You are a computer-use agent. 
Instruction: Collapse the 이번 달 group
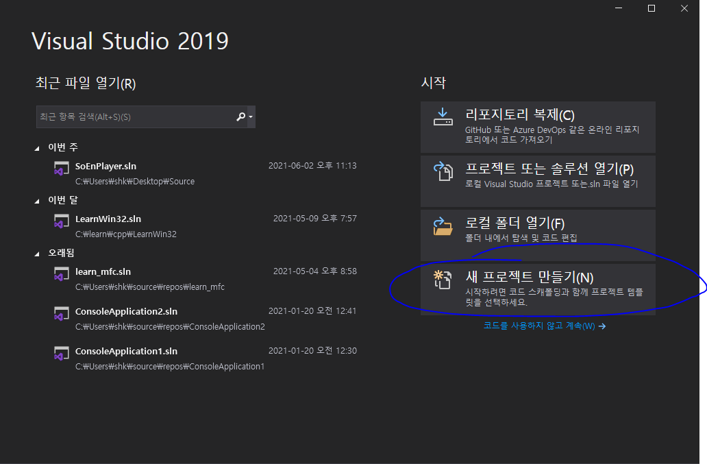(37, 201)
